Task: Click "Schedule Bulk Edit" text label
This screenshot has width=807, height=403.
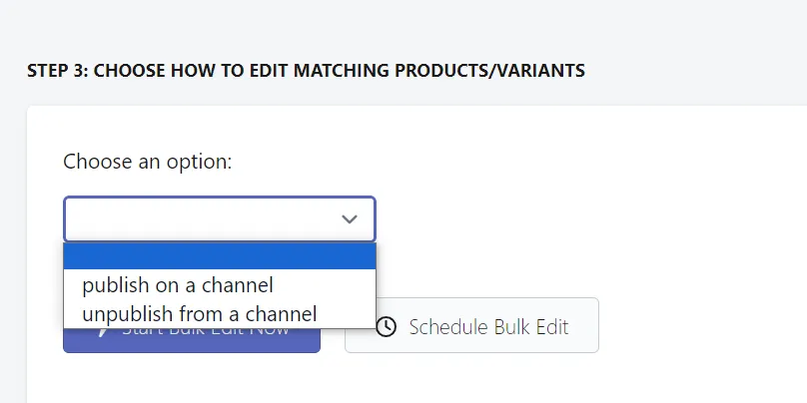Action: (488, 326)
